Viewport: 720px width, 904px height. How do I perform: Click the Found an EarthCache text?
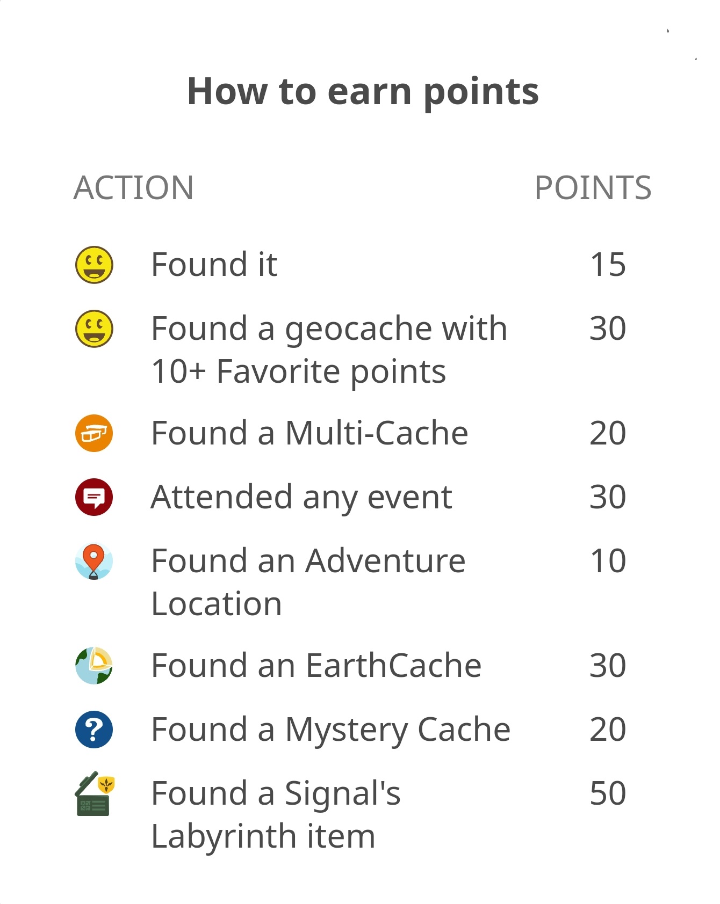(x=316, y=666)
